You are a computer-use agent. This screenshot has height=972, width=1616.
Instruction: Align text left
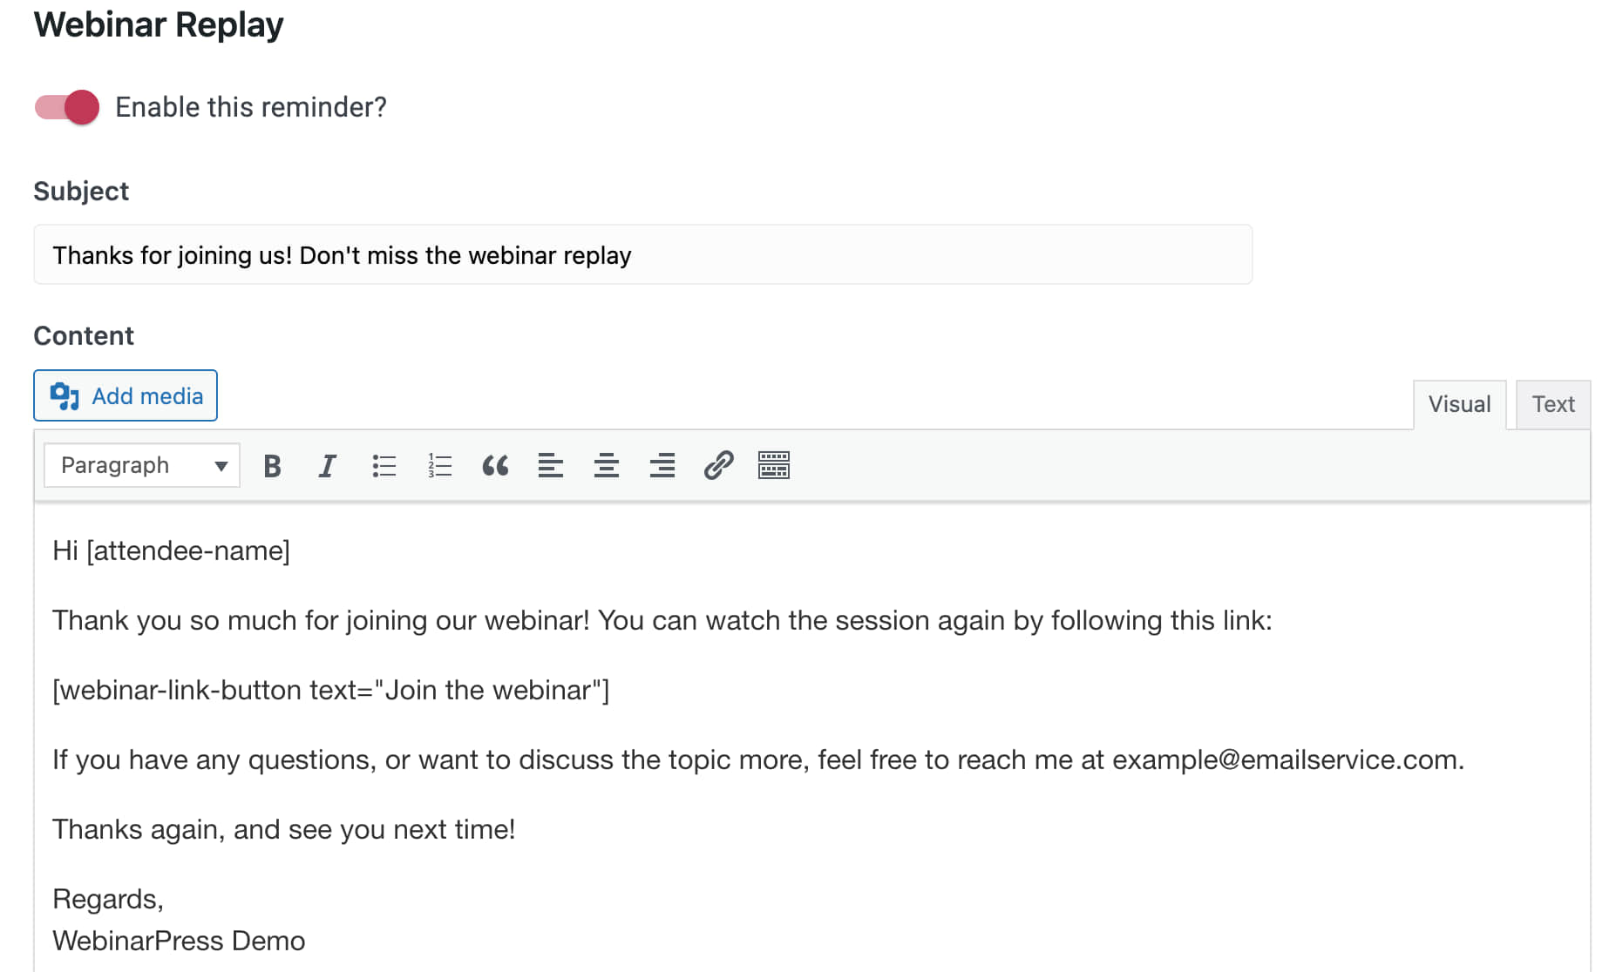(x=551, y=466)
